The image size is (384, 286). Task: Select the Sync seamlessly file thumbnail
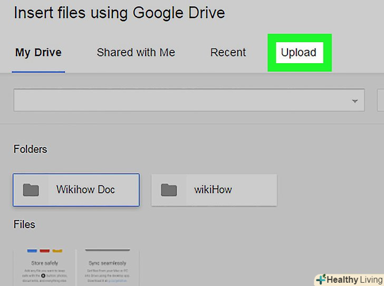click(x=108, y=268)
